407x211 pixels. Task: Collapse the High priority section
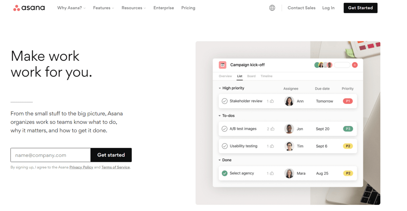[x=220, y=88]
